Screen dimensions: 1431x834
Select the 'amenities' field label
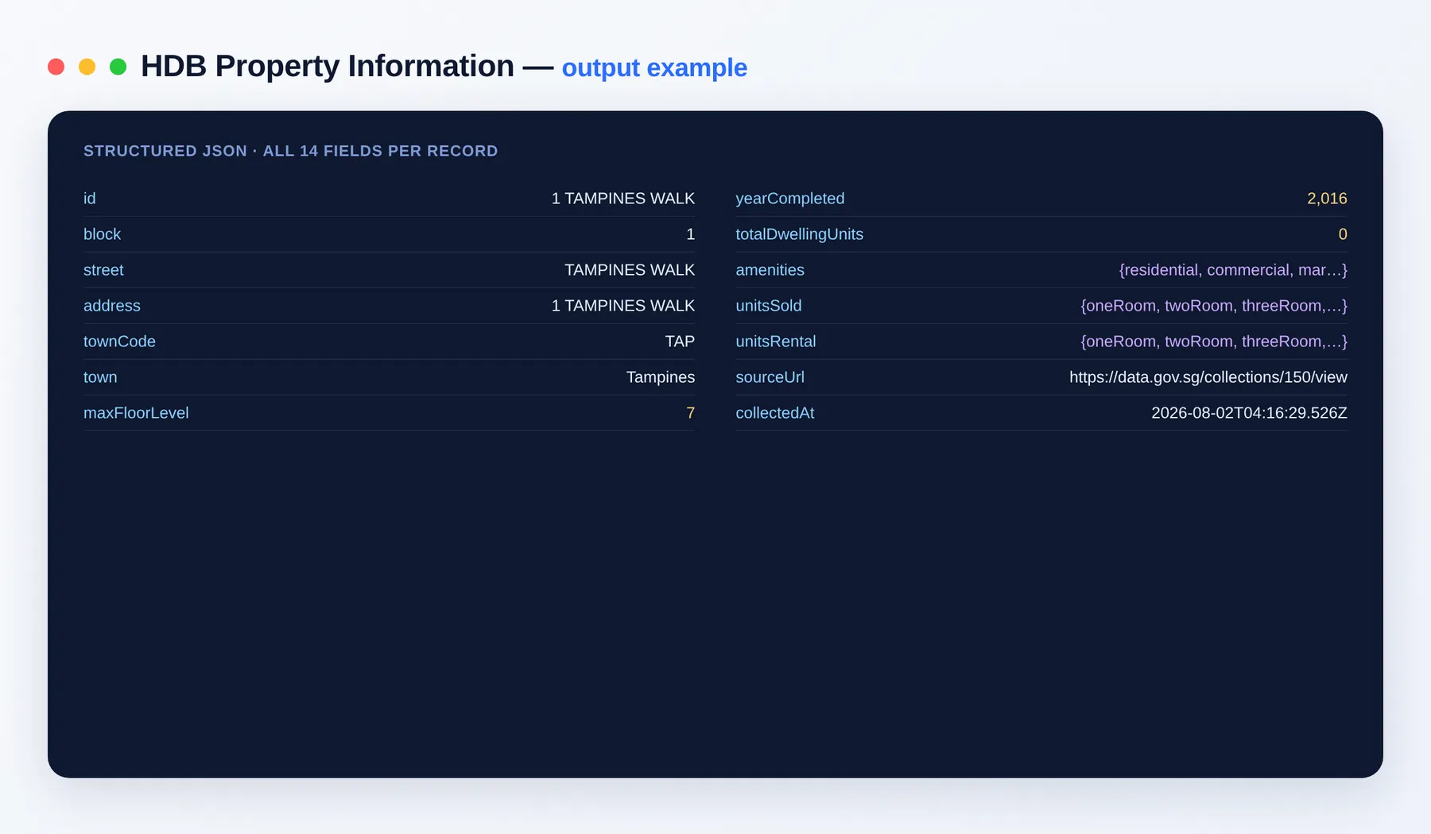point(770,270)
